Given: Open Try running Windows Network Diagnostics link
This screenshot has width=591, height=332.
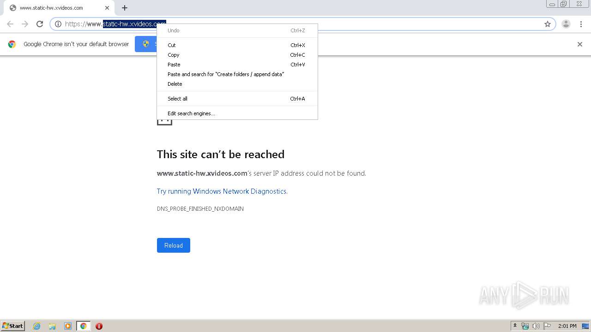Looking at the screenshot, I should coord(222,191).
